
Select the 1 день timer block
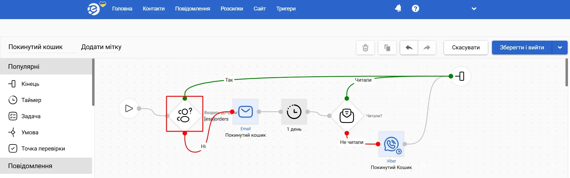[294, 112]
